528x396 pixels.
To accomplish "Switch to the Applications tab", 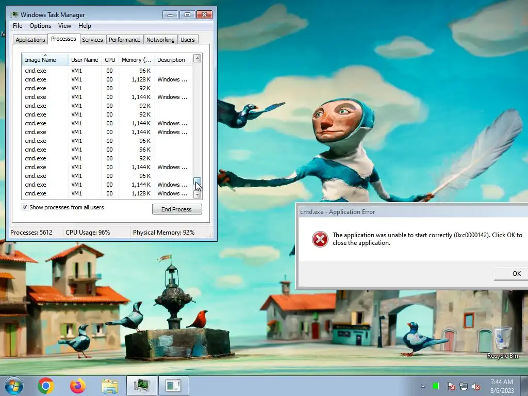I will click(30, 40).
